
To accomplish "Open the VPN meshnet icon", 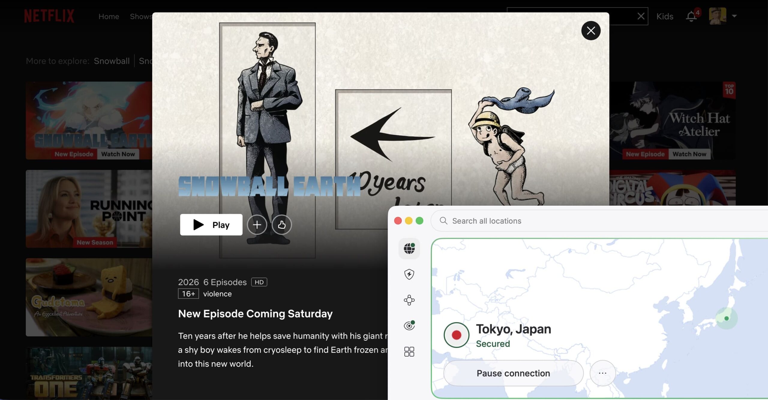I will coord(409,300).
